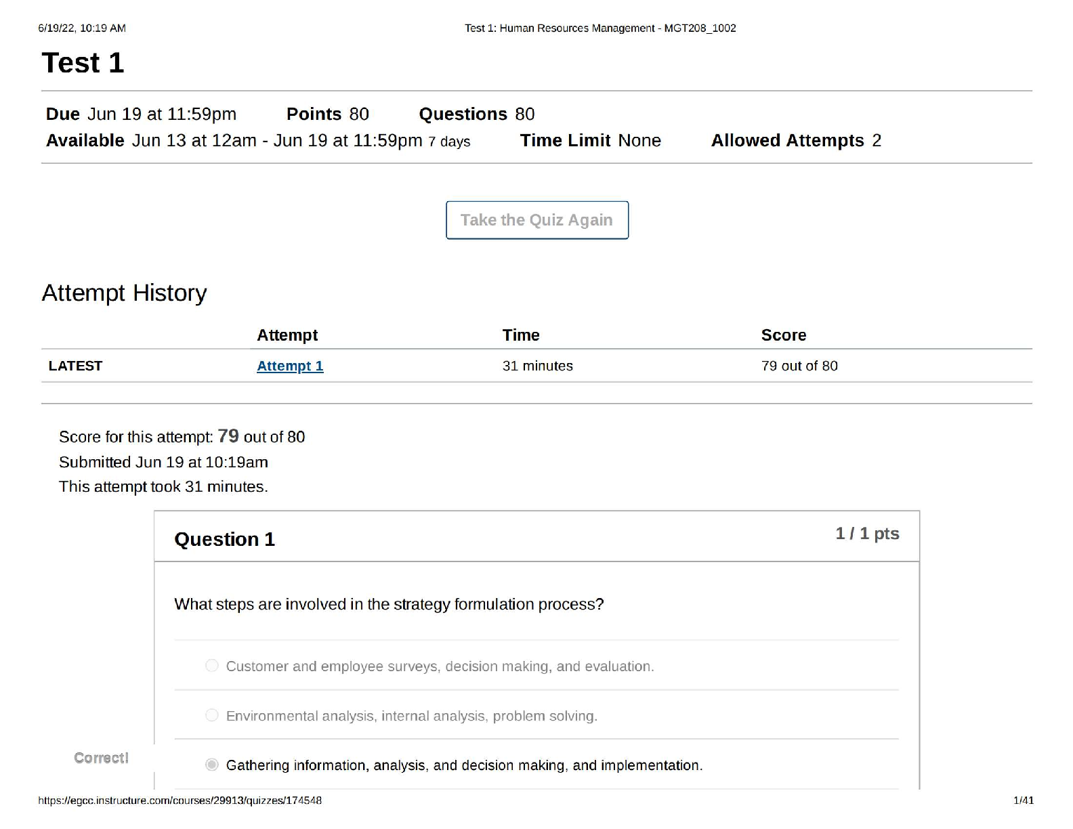This screenshot has width=1073, height=829.
Task: Click the Attempt column header
Action: point(287,335)
